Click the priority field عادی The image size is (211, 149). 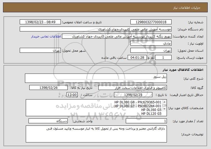coord(151,43)
